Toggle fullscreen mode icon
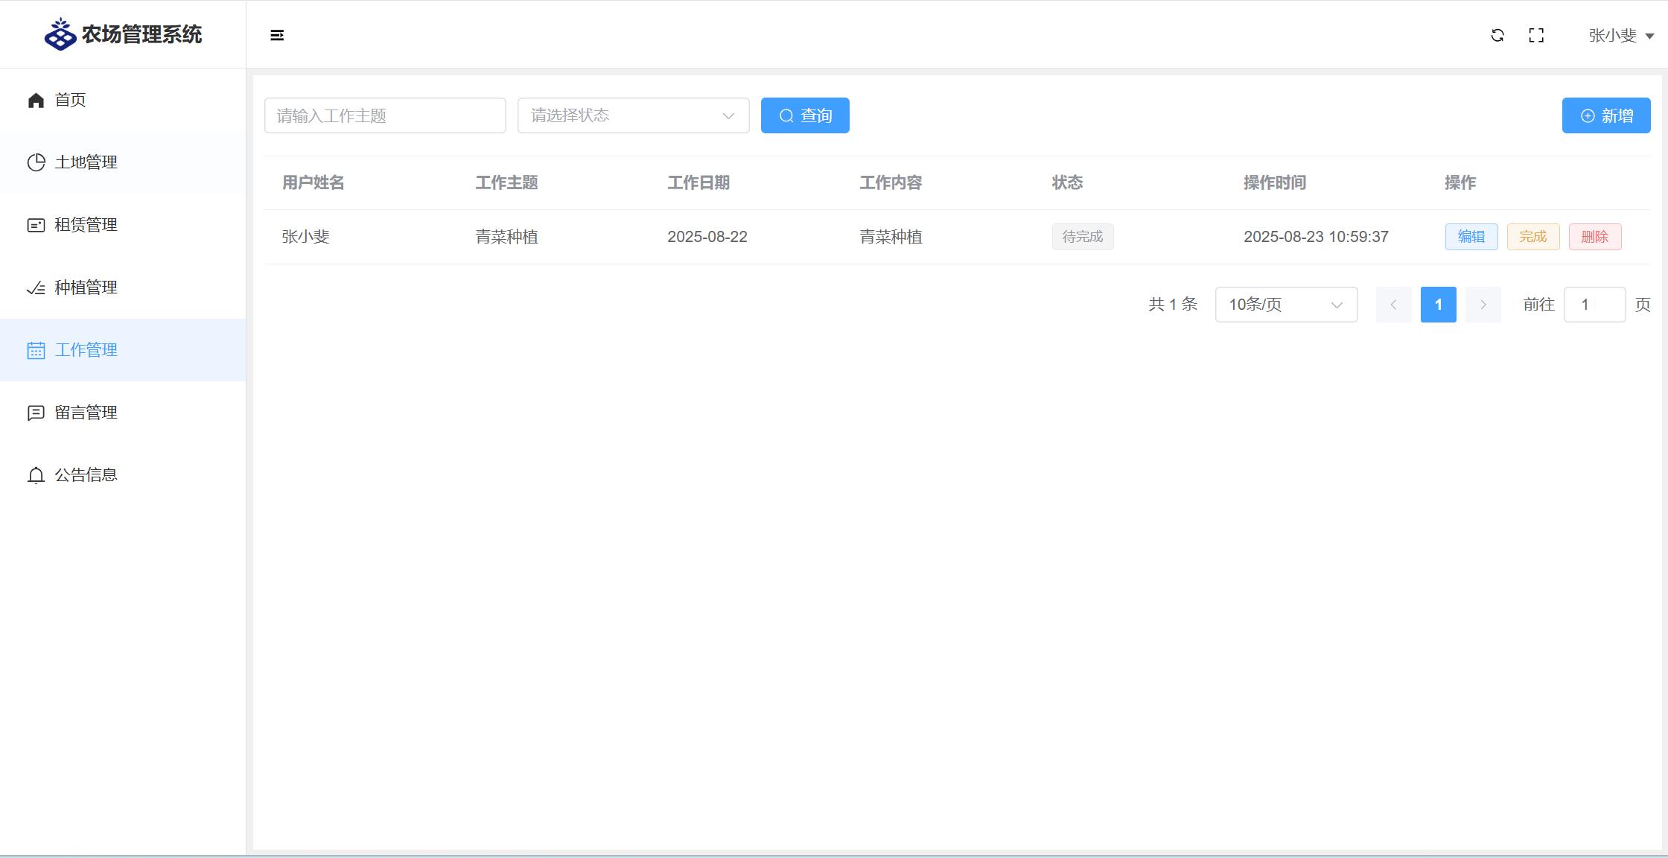The image size is (1668, 858). click(1536, 35)
